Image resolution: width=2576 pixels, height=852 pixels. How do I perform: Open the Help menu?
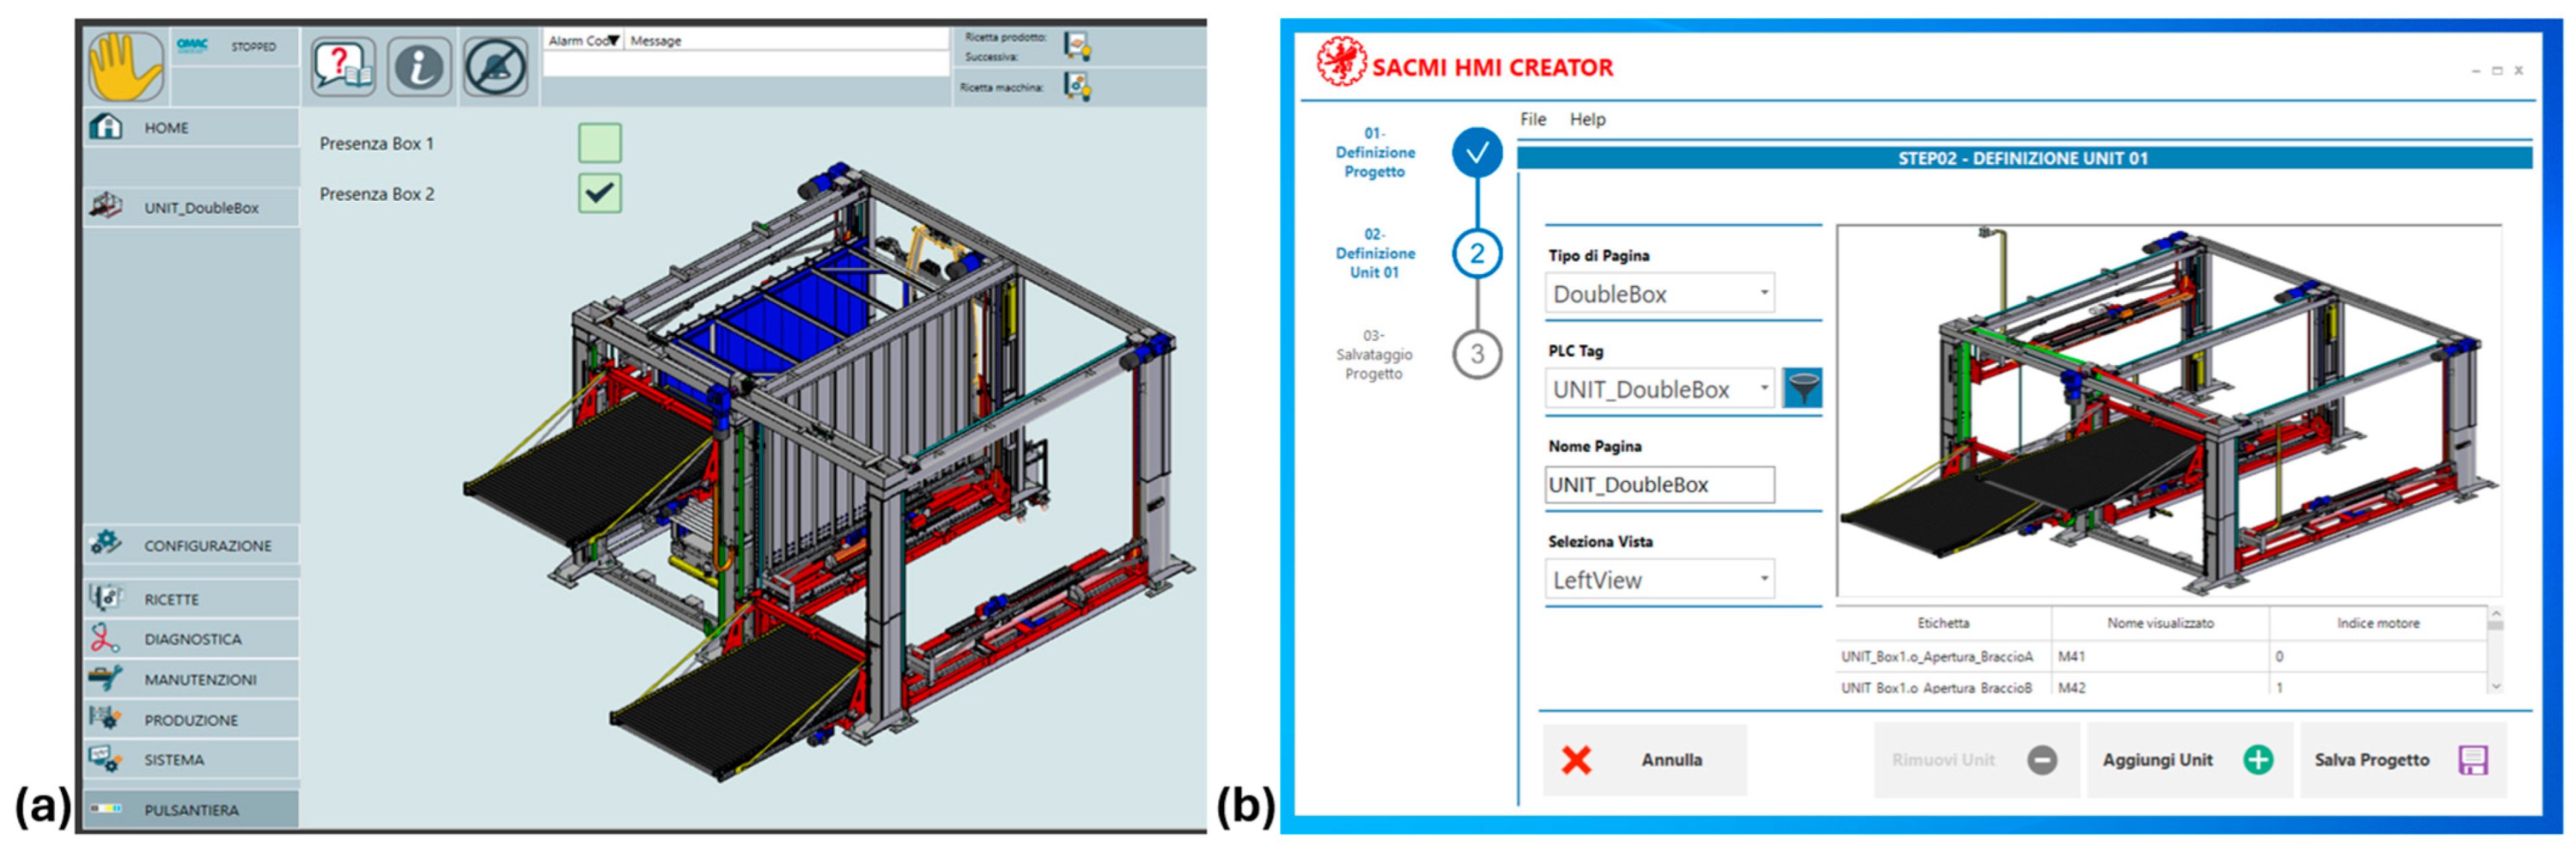coord(1587,119)
